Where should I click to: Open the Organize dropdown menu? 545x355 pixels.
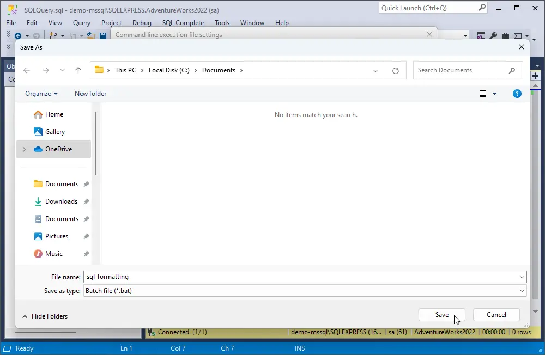tap(41, 94)
